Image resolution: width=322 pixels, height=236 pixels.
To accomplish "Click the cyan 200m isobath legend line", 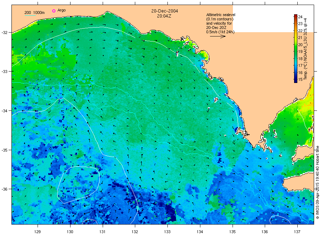I will point(30,16).
